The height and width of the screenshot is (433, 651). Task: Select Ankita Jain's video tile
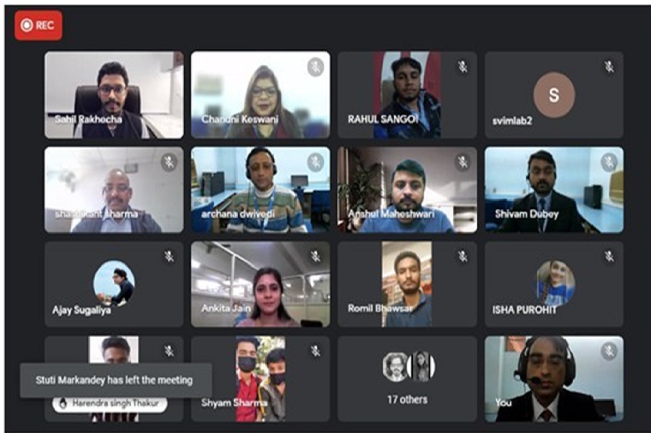[x=260, y=284]
